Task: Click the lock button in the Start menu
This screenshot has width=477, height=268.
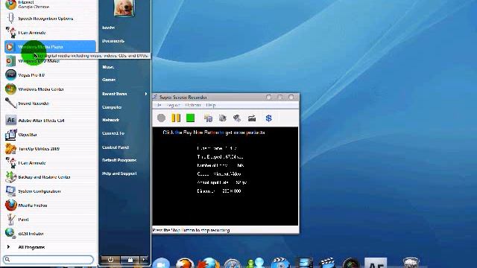Action: click(130, 260)
